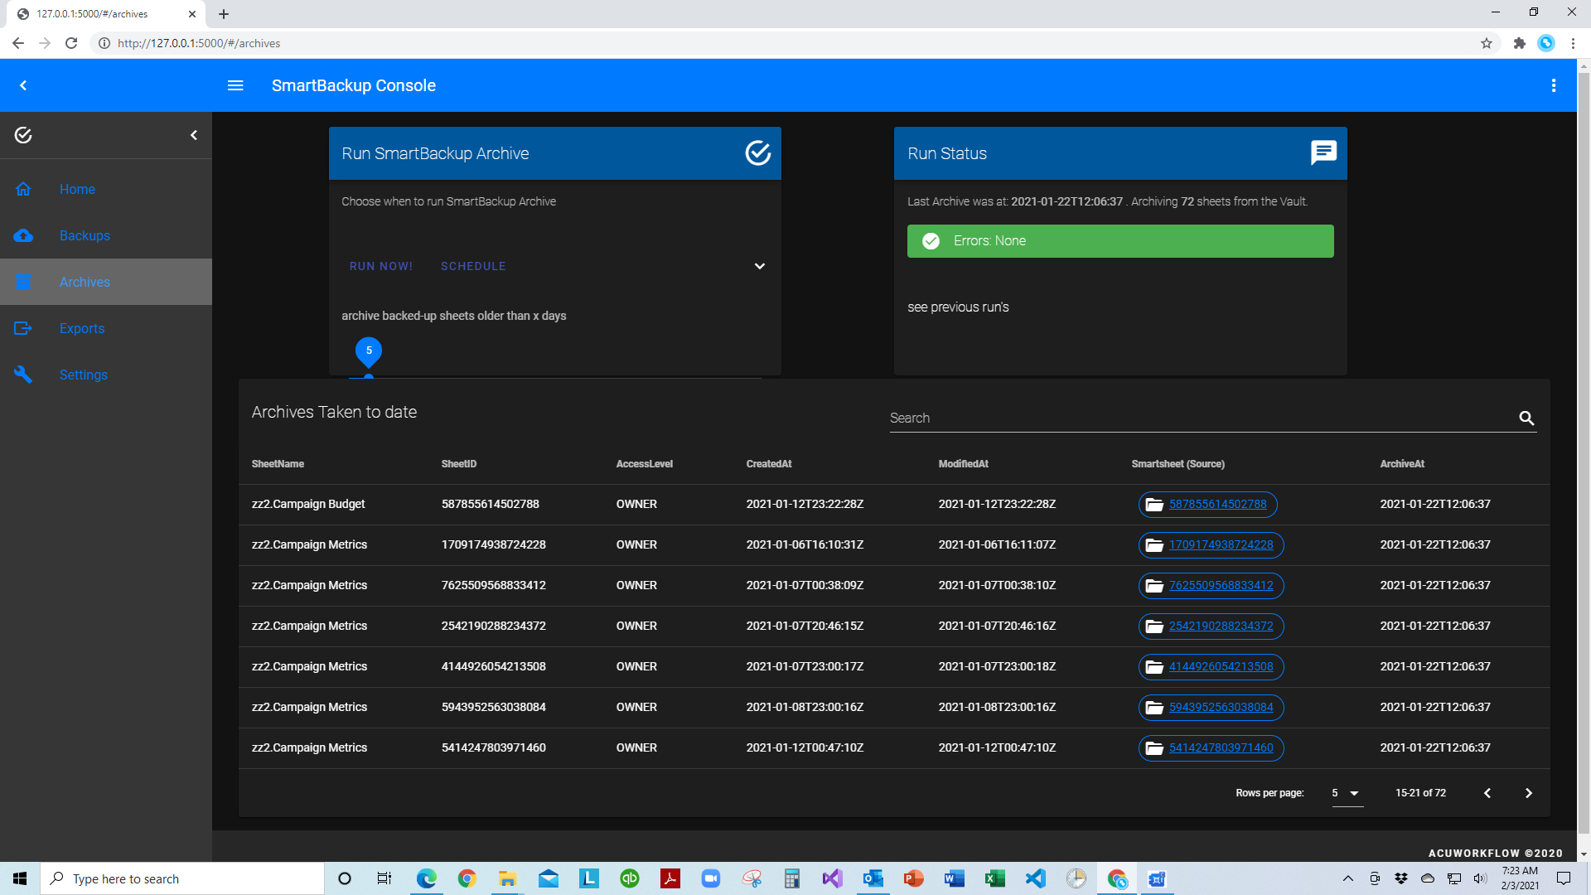Click the back arrow at top-left of header
This screenshot has height=895, width=1591.
[23, 85]
